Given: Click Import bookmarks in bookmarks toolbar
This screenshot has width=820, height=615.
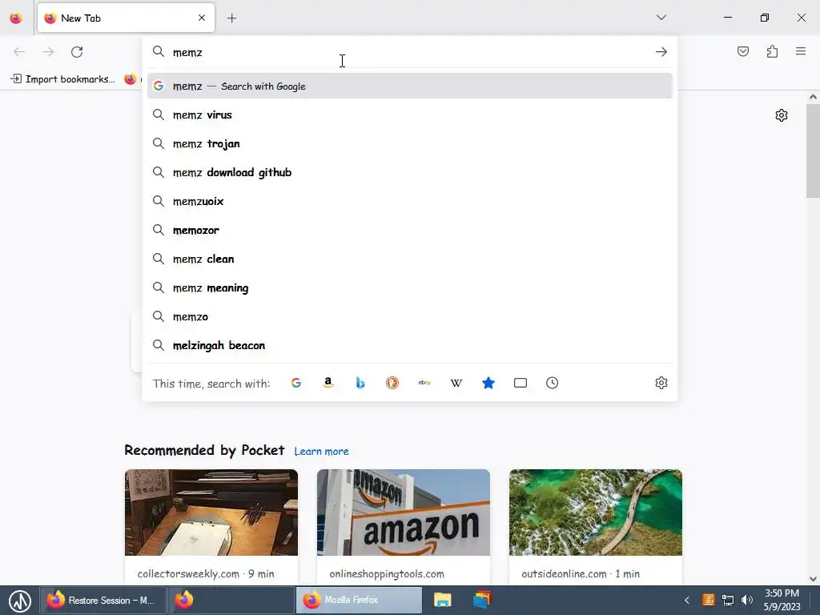Looking at the screenshot, I should click(62, 79).
